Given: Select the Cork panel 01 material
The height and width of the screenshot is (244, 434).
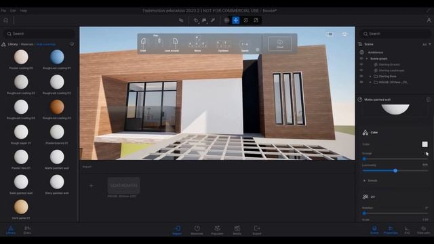Looking at the screenshot, I should pos(21,207).
